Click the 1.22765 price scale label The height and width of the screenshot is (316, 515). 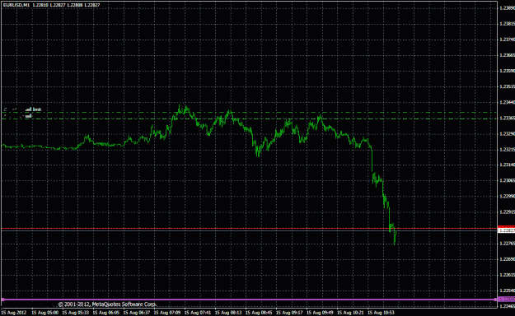pyautogui.click(x=507, y=244)
